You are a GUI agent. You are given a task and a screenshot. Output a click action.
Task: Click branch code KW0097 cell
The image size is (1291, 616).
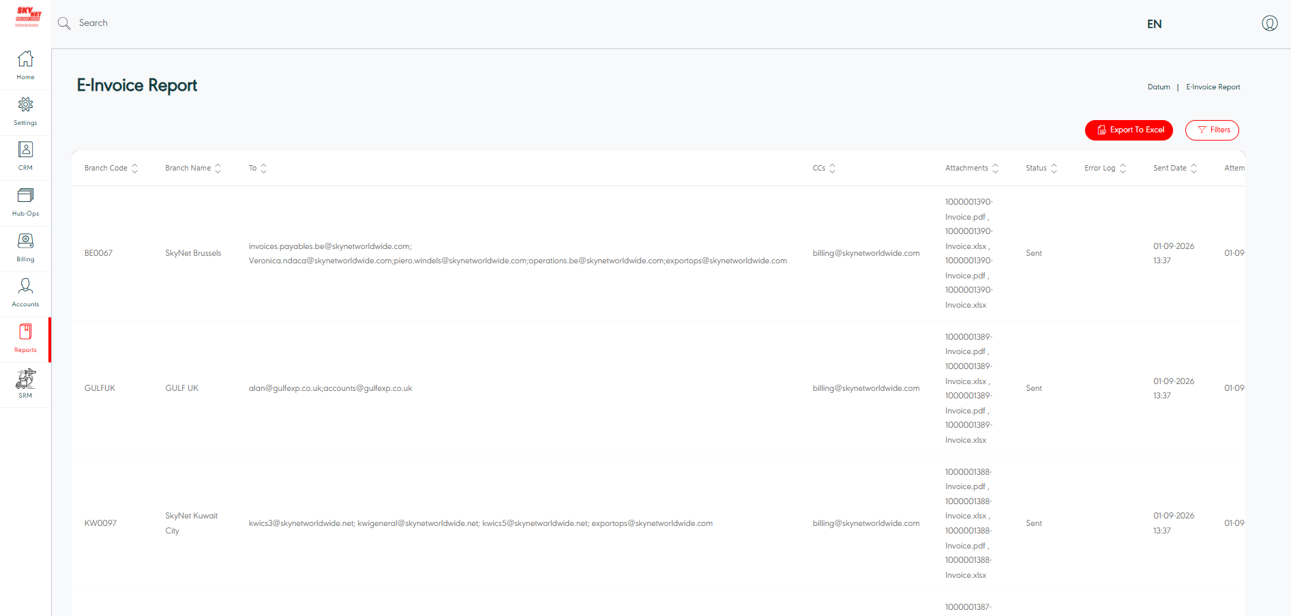click(x=100, y=523)
